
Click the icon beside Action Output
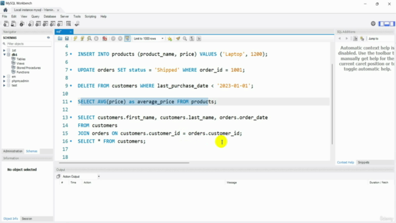[x=58, y=176]
